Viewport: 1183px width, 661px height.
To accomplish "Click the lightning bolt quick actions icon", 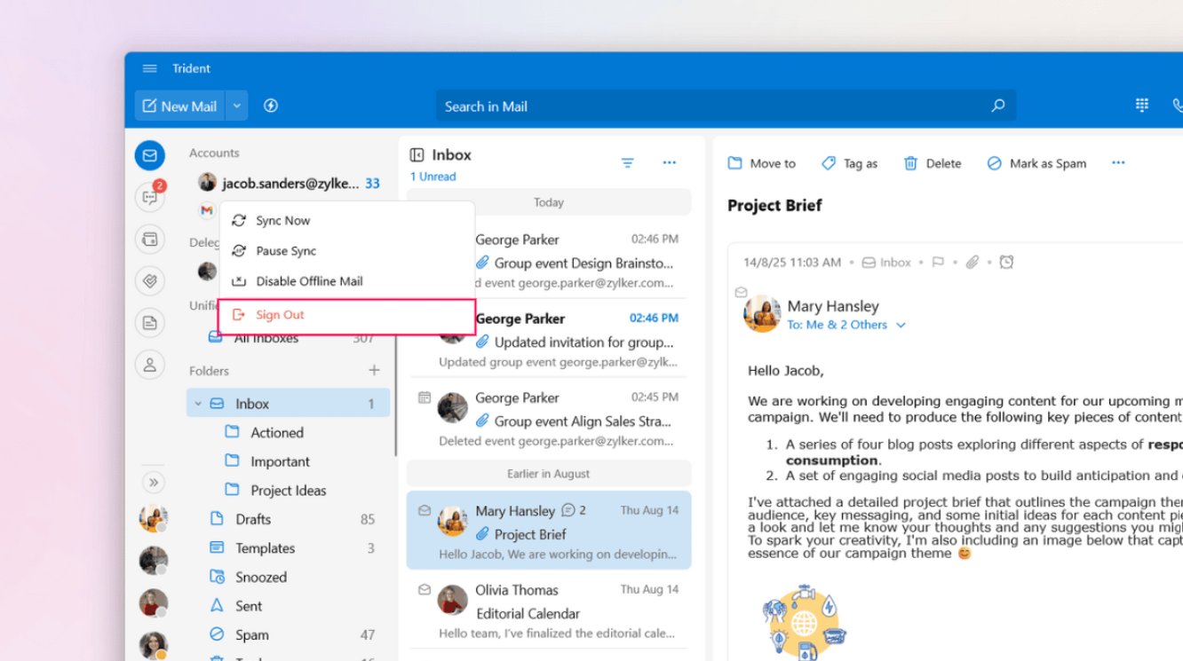I will pyautogui.click(x=271, y=106).
